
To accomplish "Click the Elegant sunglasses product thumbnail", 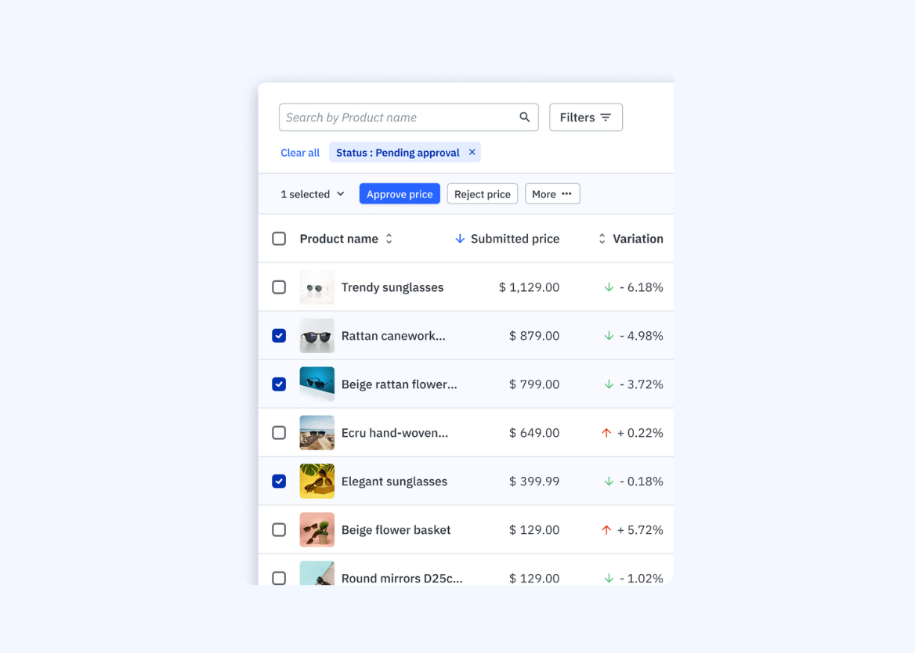I will [316, 482].
